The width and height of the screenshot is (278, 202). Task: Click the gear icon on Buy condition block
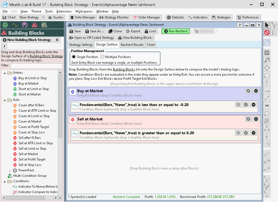(x=238, y=105)
